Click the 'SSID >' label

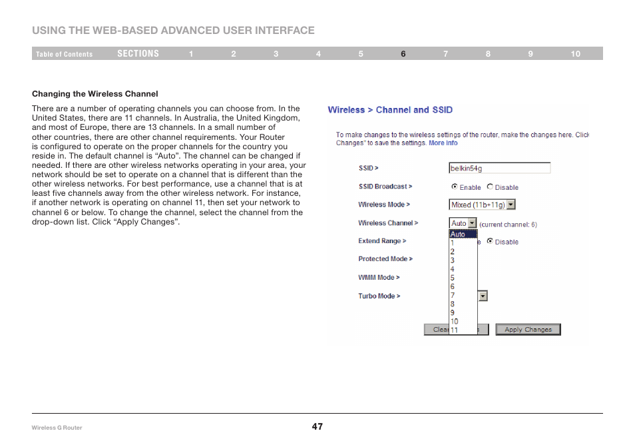368,168
